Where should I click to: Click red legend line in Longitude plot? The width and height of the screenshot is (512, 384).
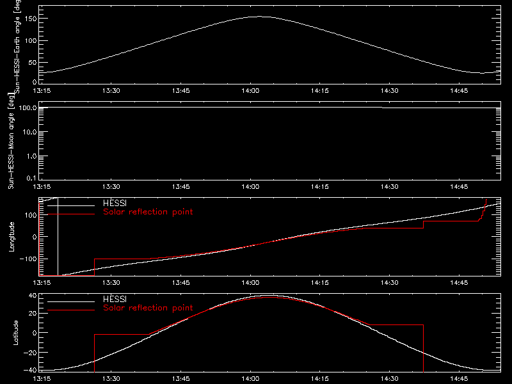[71, 214]
